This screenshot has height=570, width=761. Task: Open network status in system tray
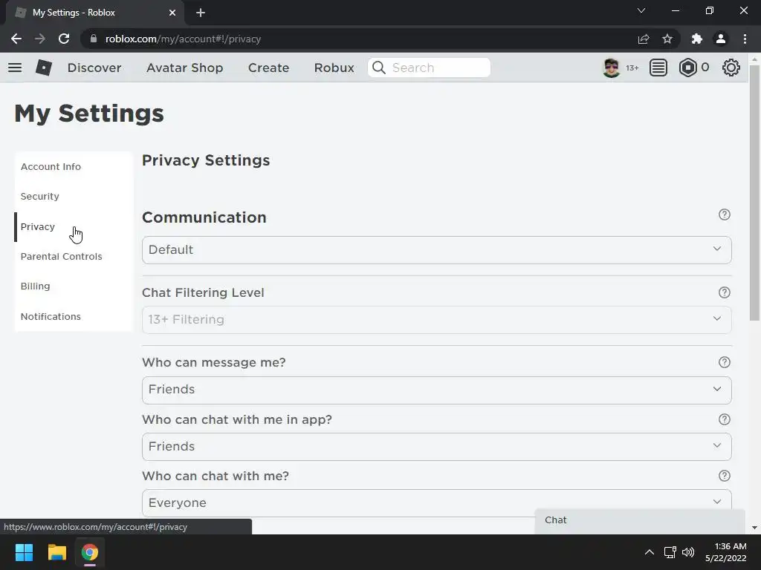[x=670, y=552]
